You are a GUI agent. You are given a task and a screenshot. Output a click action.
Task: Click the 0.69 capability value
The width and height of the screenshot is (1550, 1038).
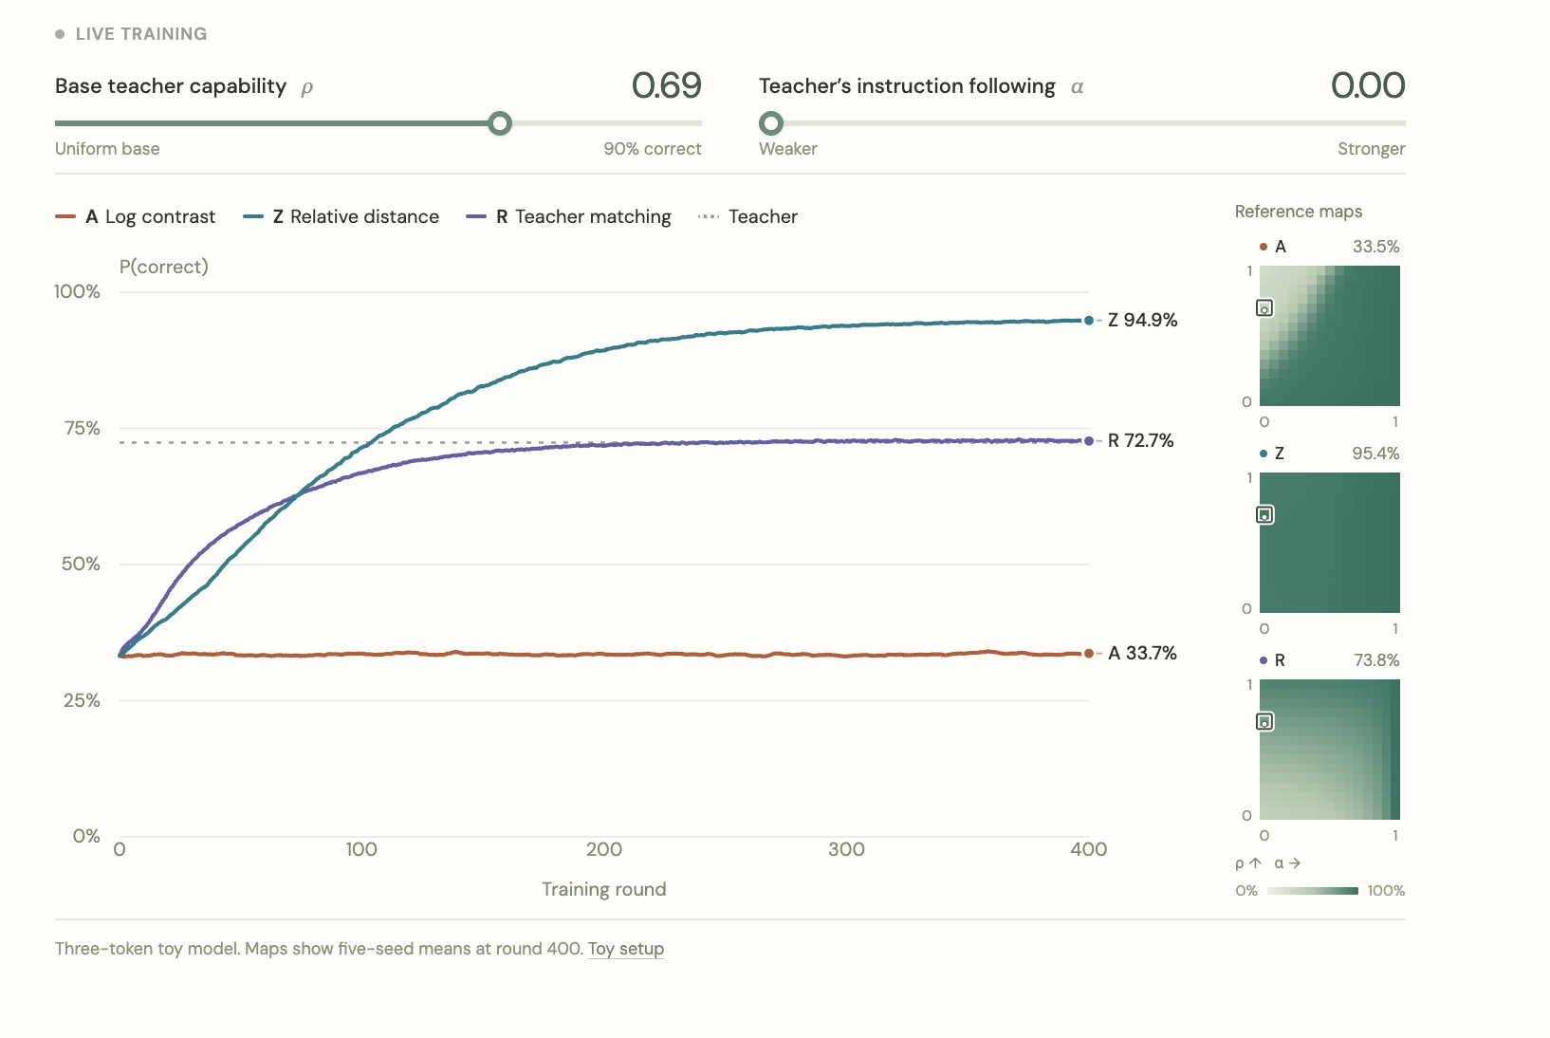[x=667, y=85]
